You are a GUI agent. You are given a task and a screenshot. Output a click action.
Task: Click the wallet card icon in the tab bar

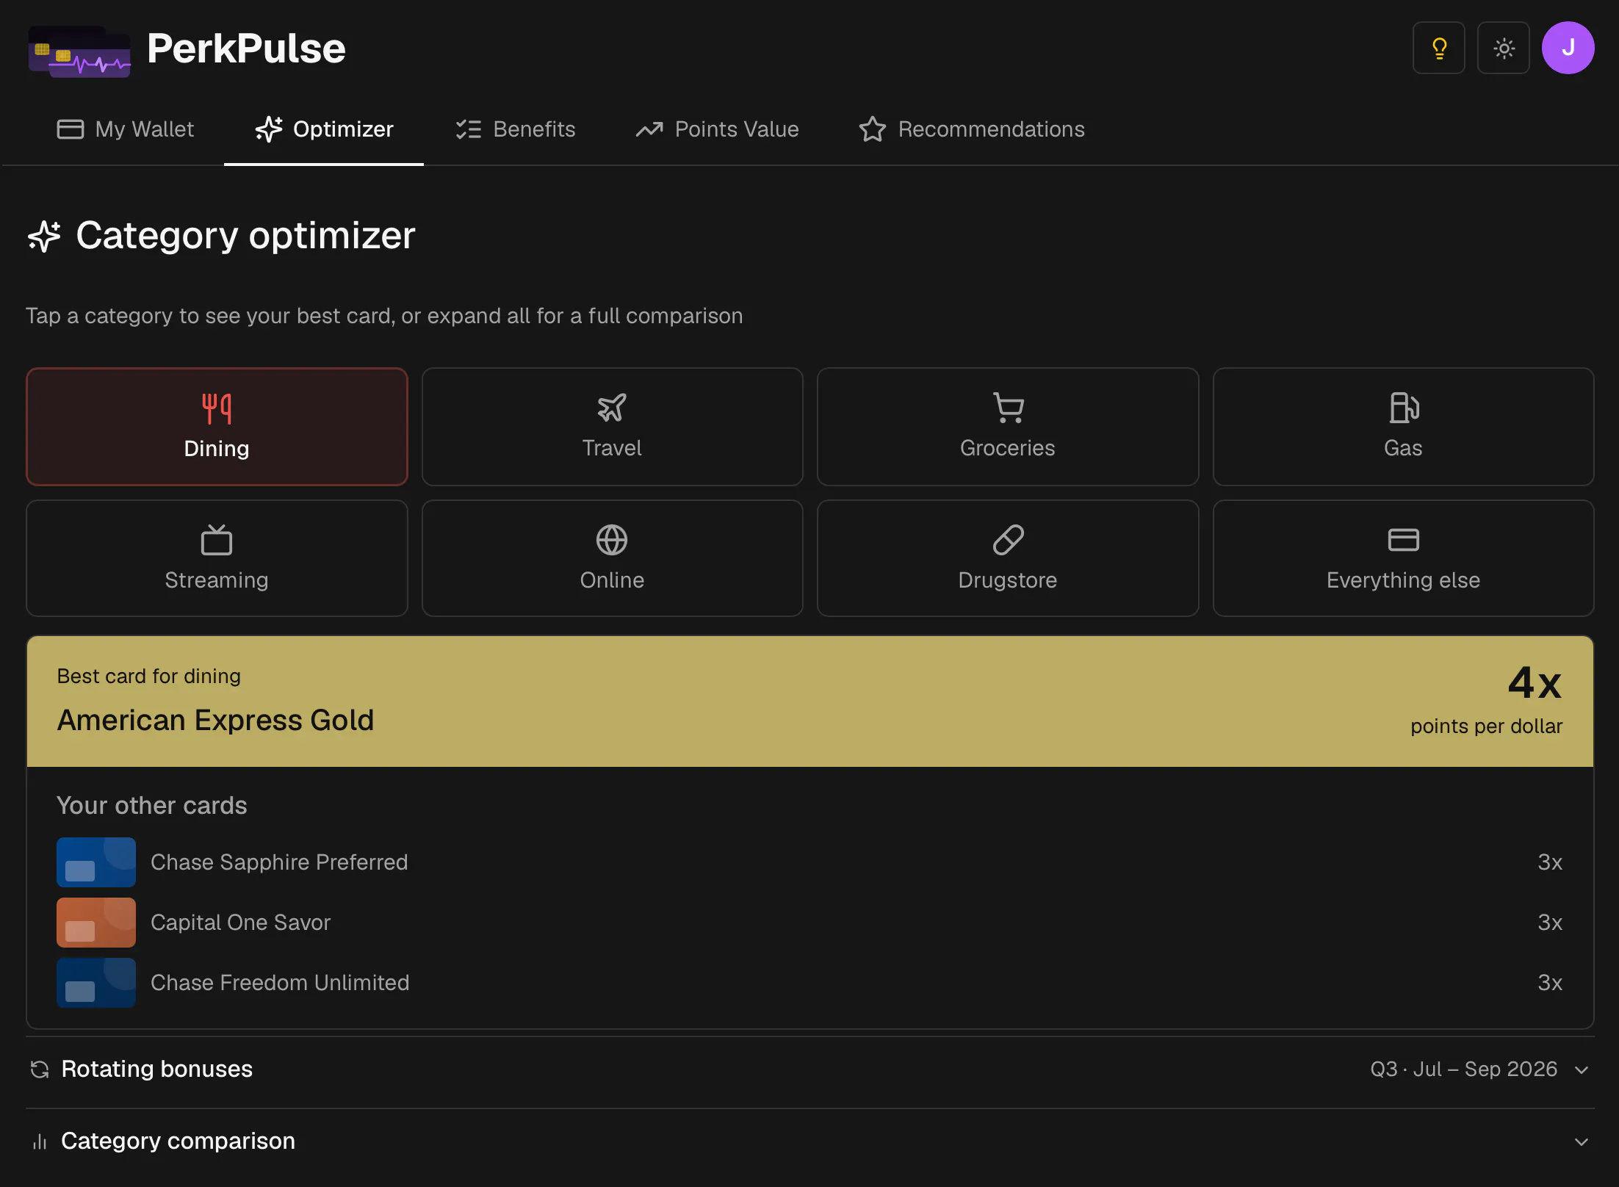71,129
